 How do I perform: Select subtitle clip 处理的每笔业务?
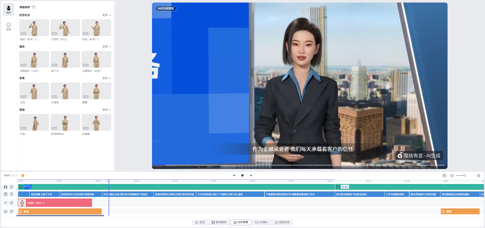pos(175,194)
